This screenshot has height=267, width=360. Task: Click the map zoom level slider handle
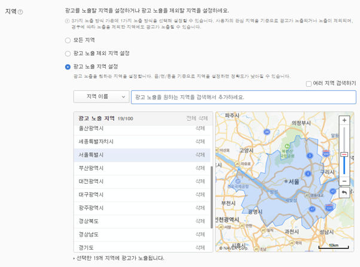pos(344,154)
